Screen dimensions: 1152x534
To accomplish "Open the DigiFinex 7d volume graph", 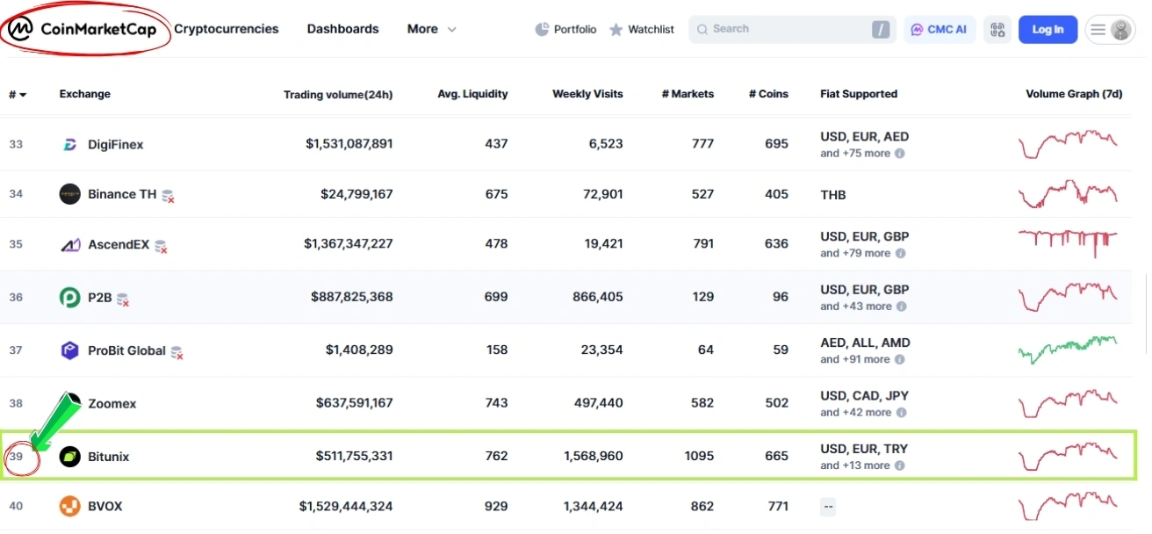I will pyautogui.click(x=1068, y=144).
